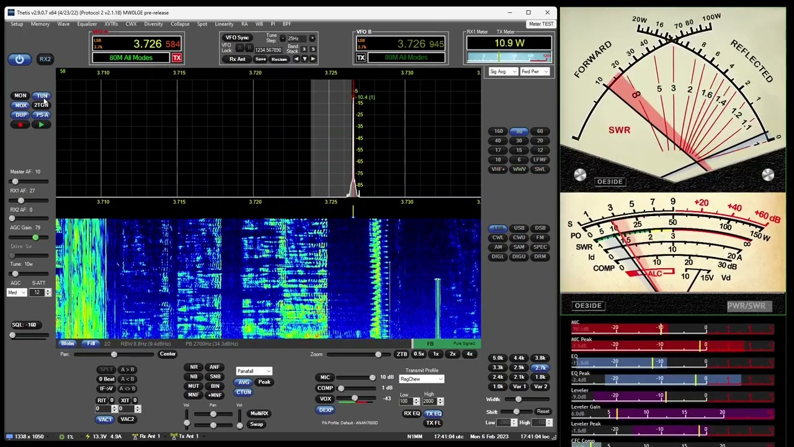This screenshot has height=447, width=794.
Task: Open the RagChew transmit profile dropdown
Action: [421, 379]
